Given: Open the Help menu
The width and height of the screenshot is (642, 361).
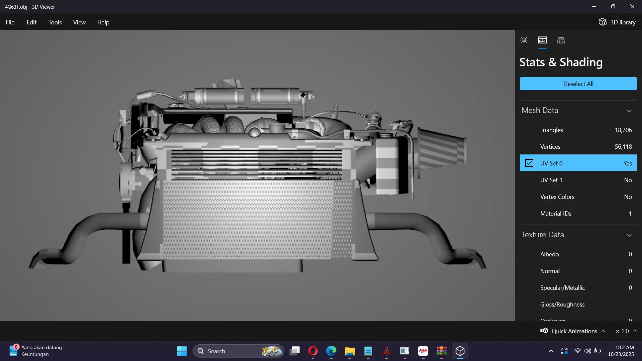Looking at the screenshot, I should 103,22.
